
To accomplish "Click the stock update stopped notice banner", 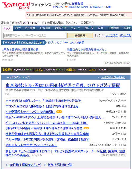I will pyautogui.click(x=79, y=15).
